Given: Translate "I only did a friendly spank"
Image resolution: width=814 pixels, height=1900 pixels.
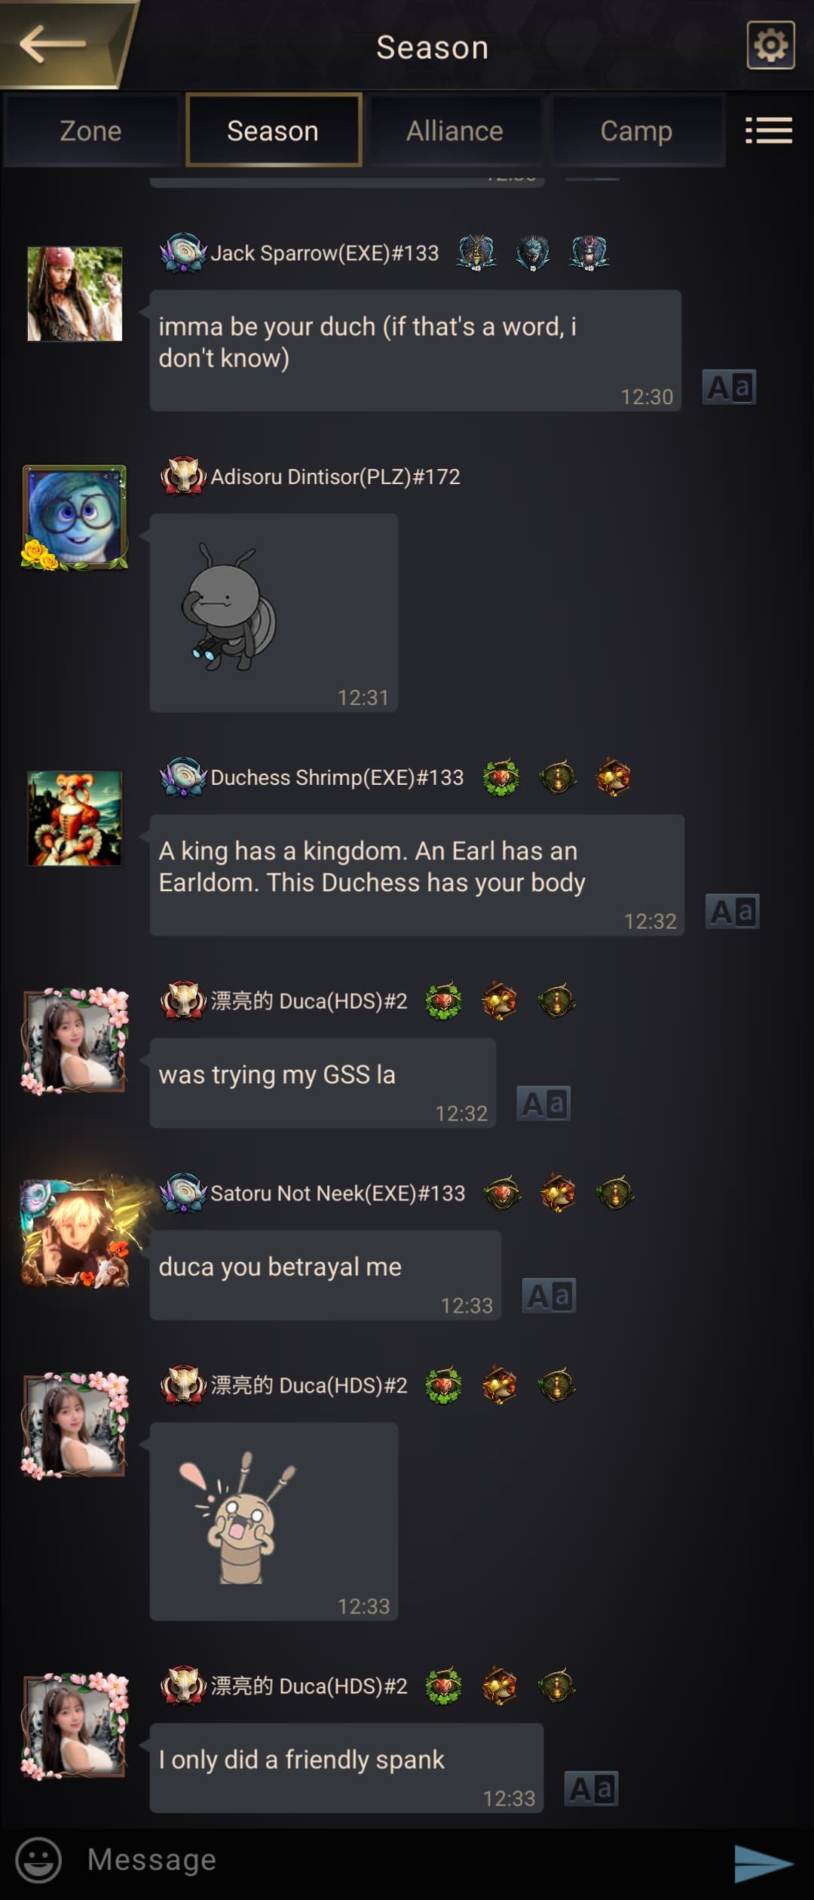Looking at the screenshot, I should click(x=592, y=1789).
